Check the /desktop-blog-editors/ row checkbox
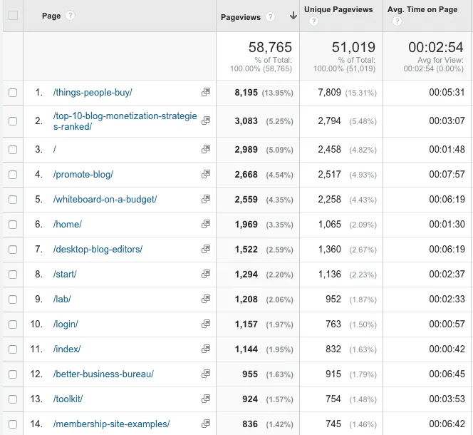Screen dimensions: 473x435 (x=13, y=250)
